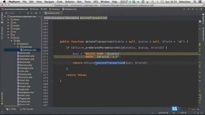Collapse the library folder
Image resolution: width=205 pixels, height=115 pixels.
[8, 38]
